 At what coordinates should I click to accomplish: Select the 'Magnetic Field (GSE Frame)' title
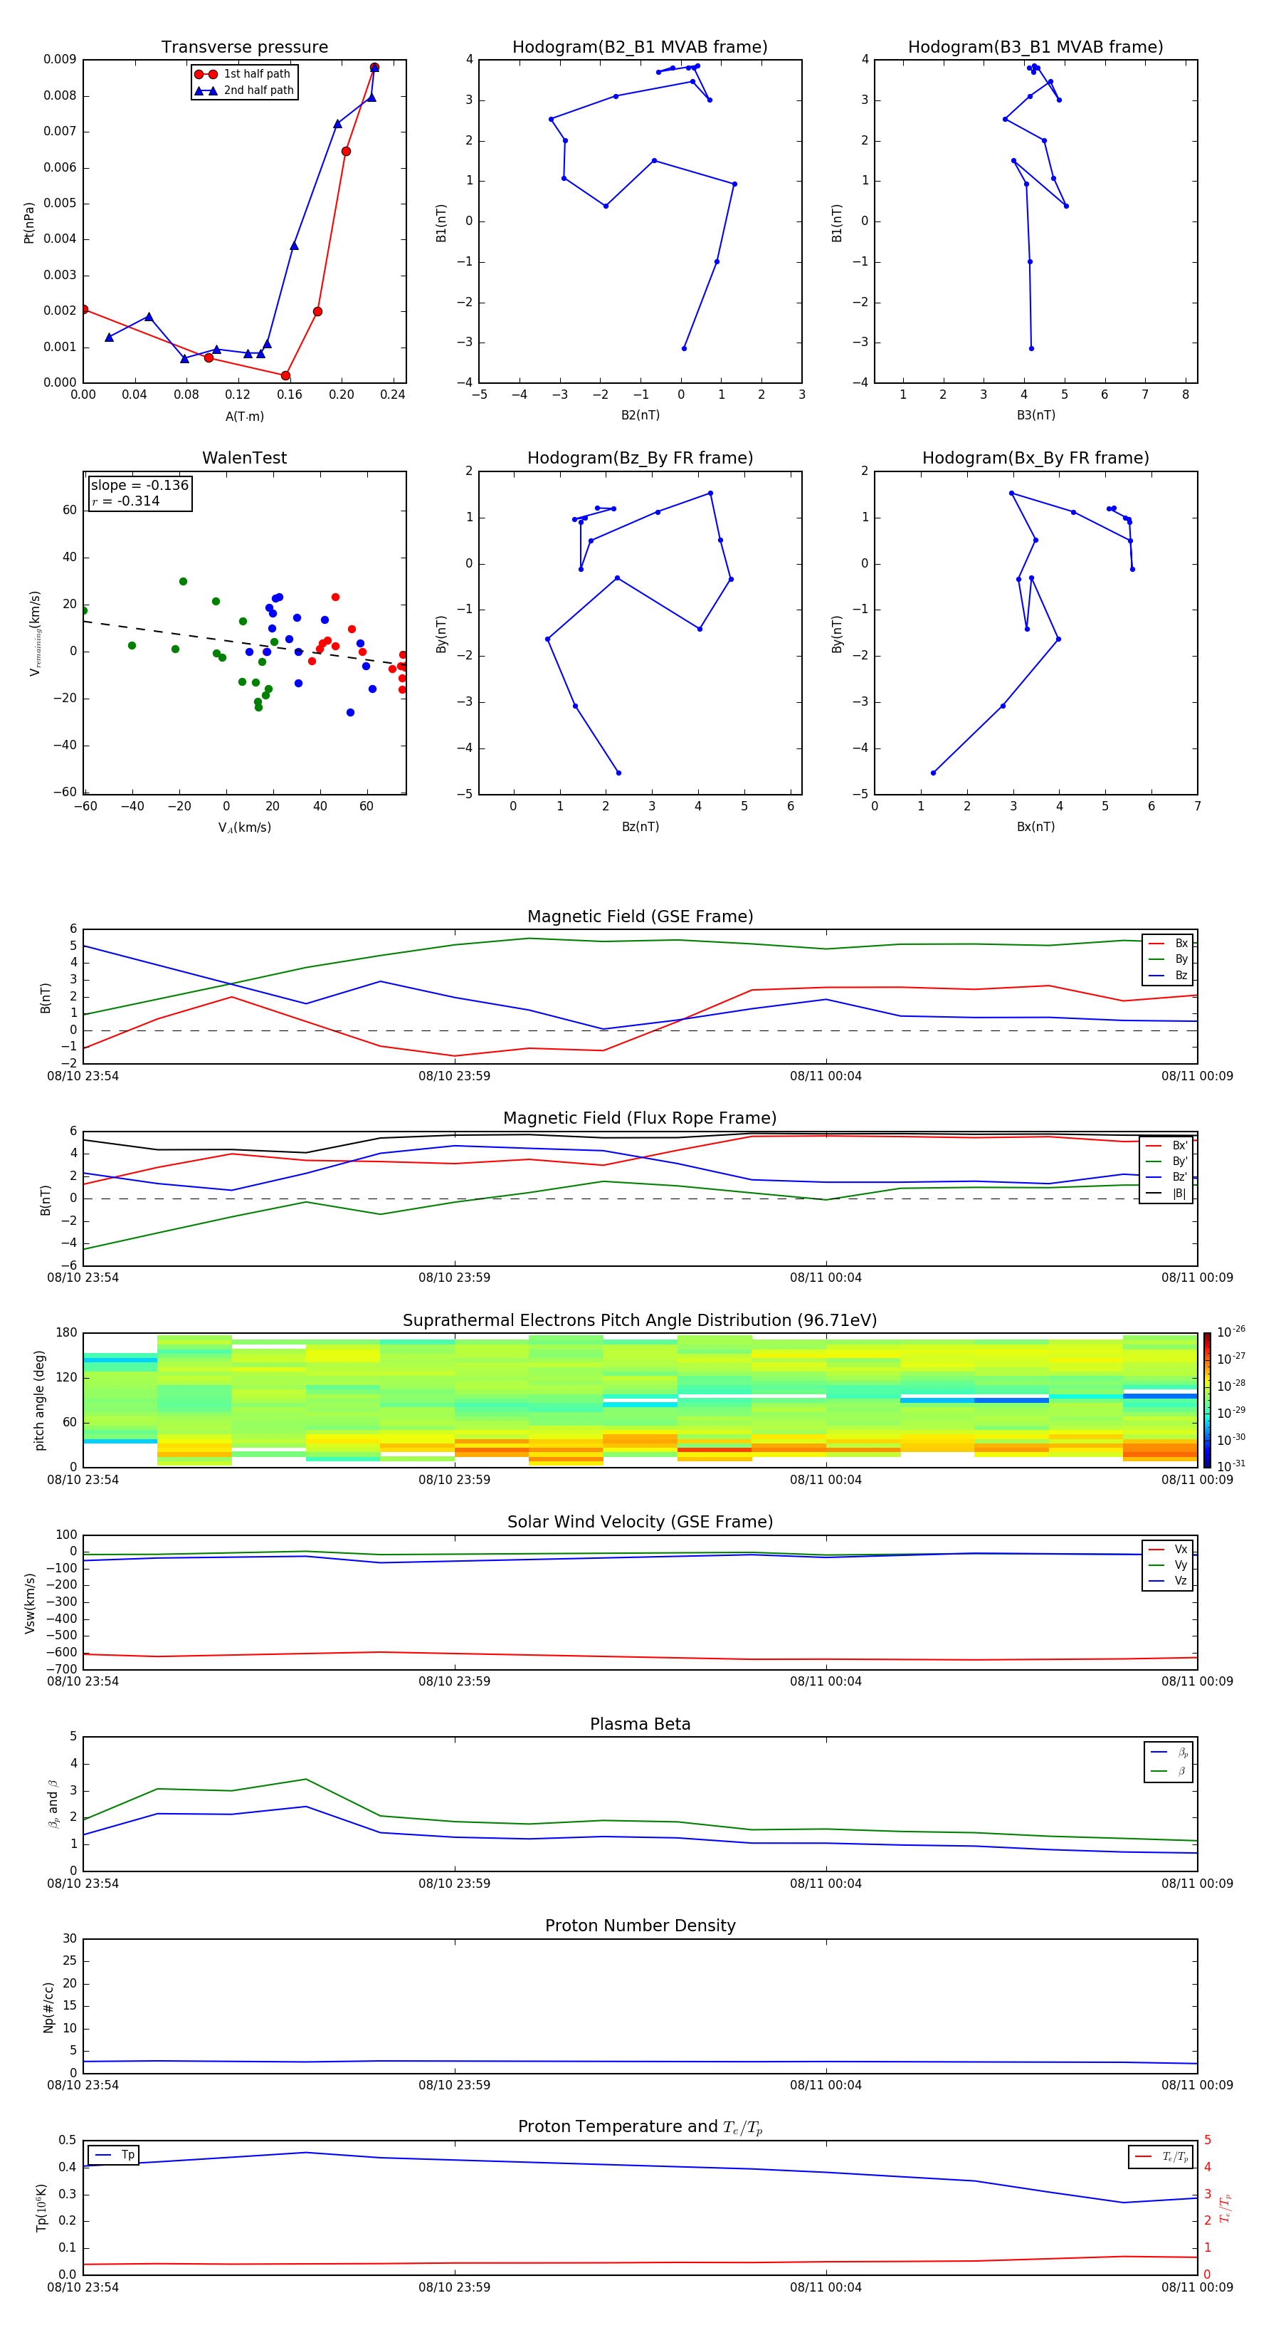[x=640, y=916]
